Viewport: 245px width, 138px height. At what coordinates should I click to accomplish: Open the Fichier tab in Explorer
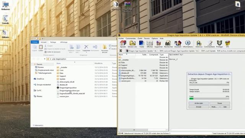click(x=35, y=42)
